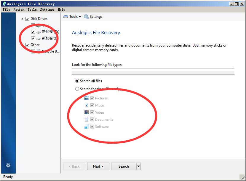Click the Music note file type icon
Screen dimensions: 246x181
click(87, 105)
